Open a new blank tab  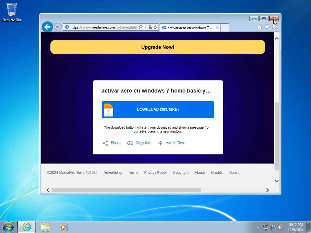tap(225, 28)
